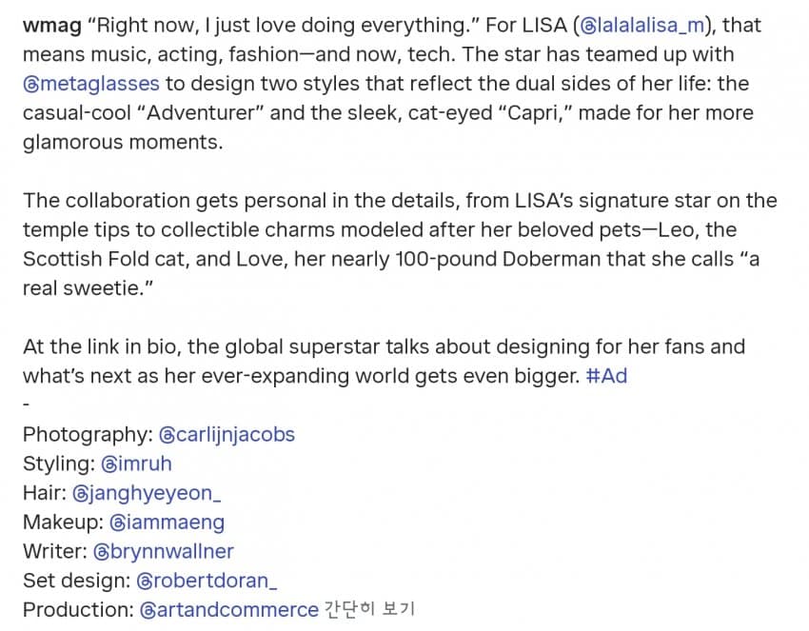Image resolution: width=809 pixels, height=631 pixels.
Task: Click the Threads icon before imruh
Action: pos(109,464)
